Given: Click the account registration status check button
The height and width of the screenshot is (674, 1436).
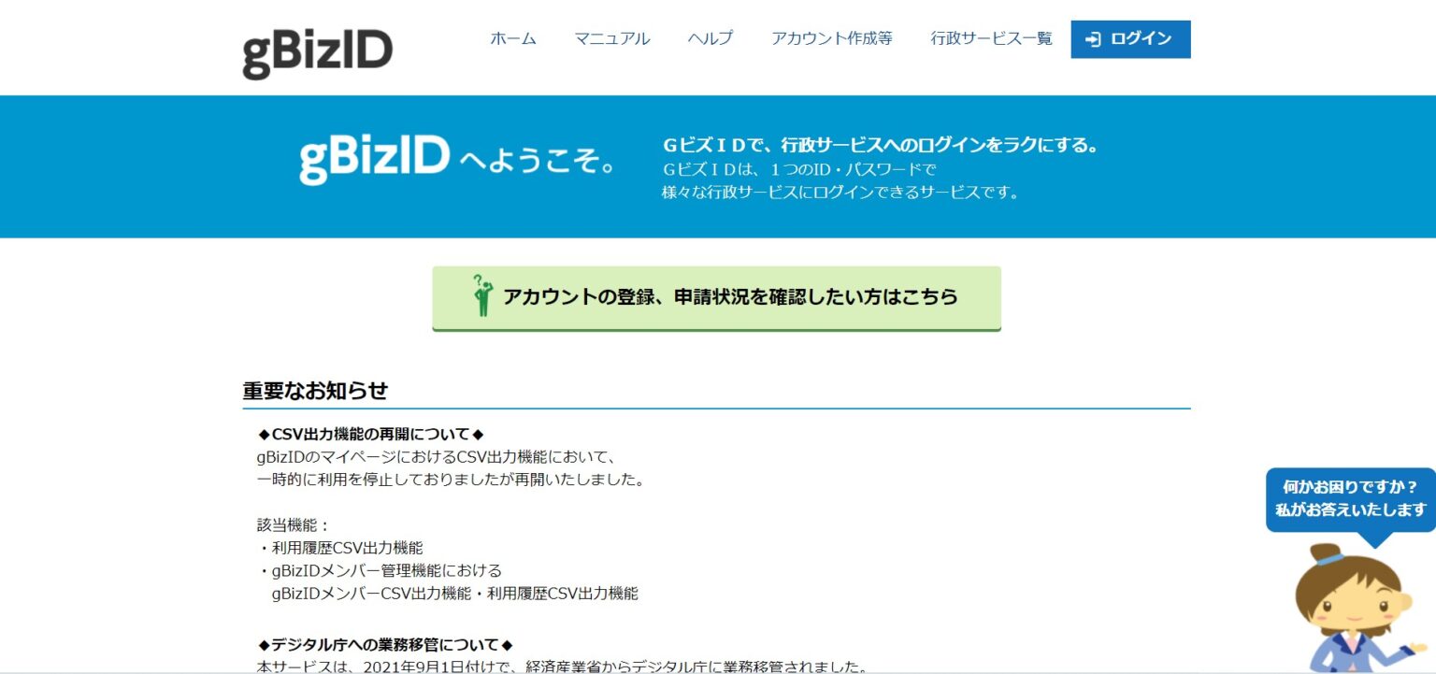Looking at the screenshot, I should 716,296.
